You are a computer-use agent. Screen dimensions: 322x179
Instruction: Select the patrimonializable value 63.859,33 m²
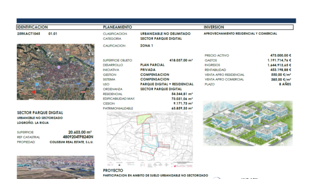[182, 108]
